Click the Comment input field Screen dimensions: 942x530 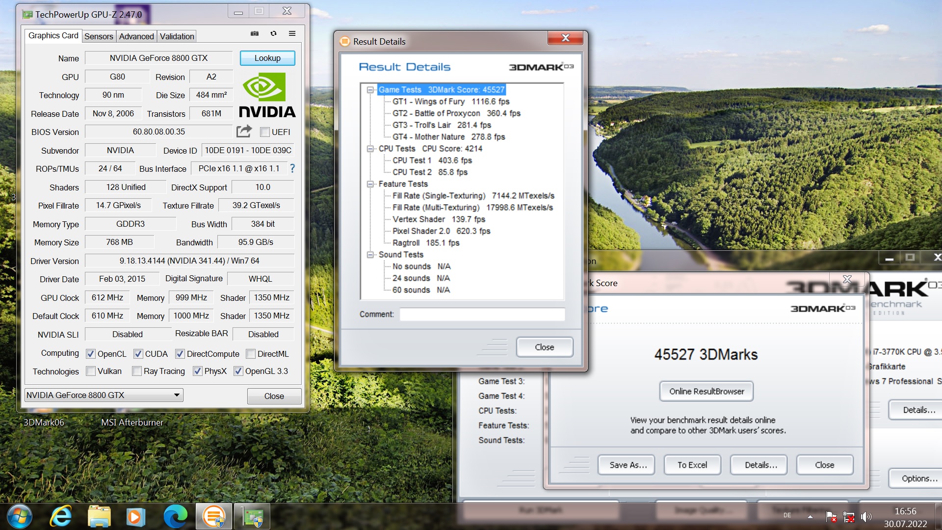tap(482, 315)
